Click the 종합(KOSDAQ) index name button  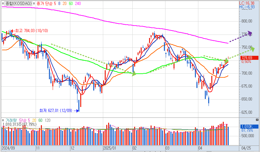point(18,3)
